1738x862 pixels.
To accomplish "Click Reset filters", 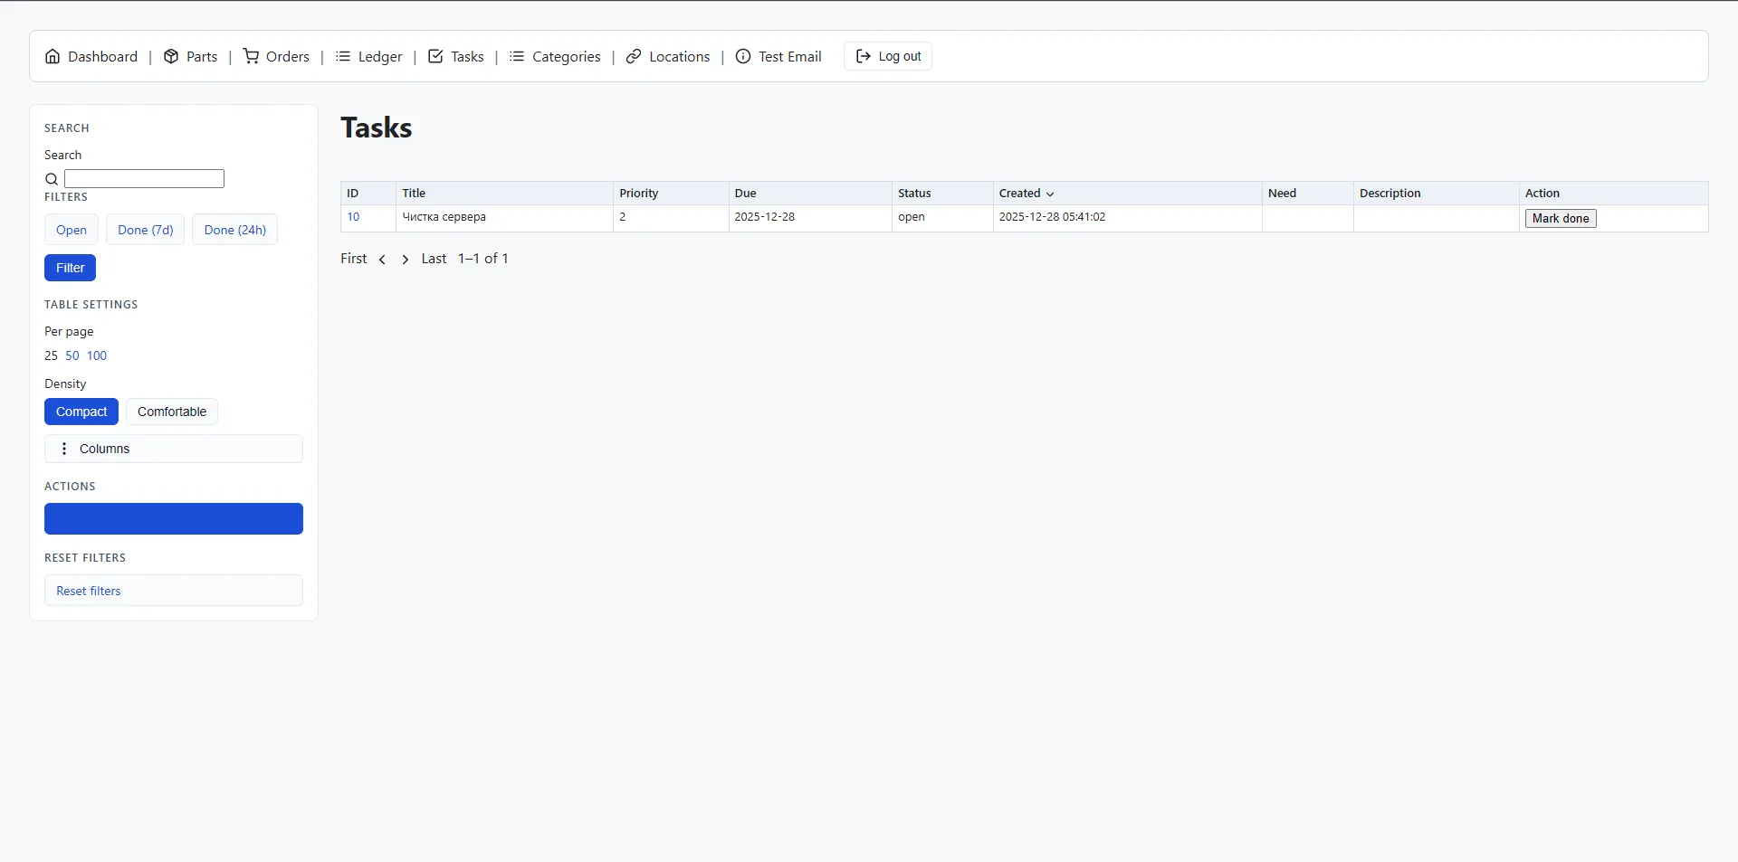I will (x=174, y=591).
